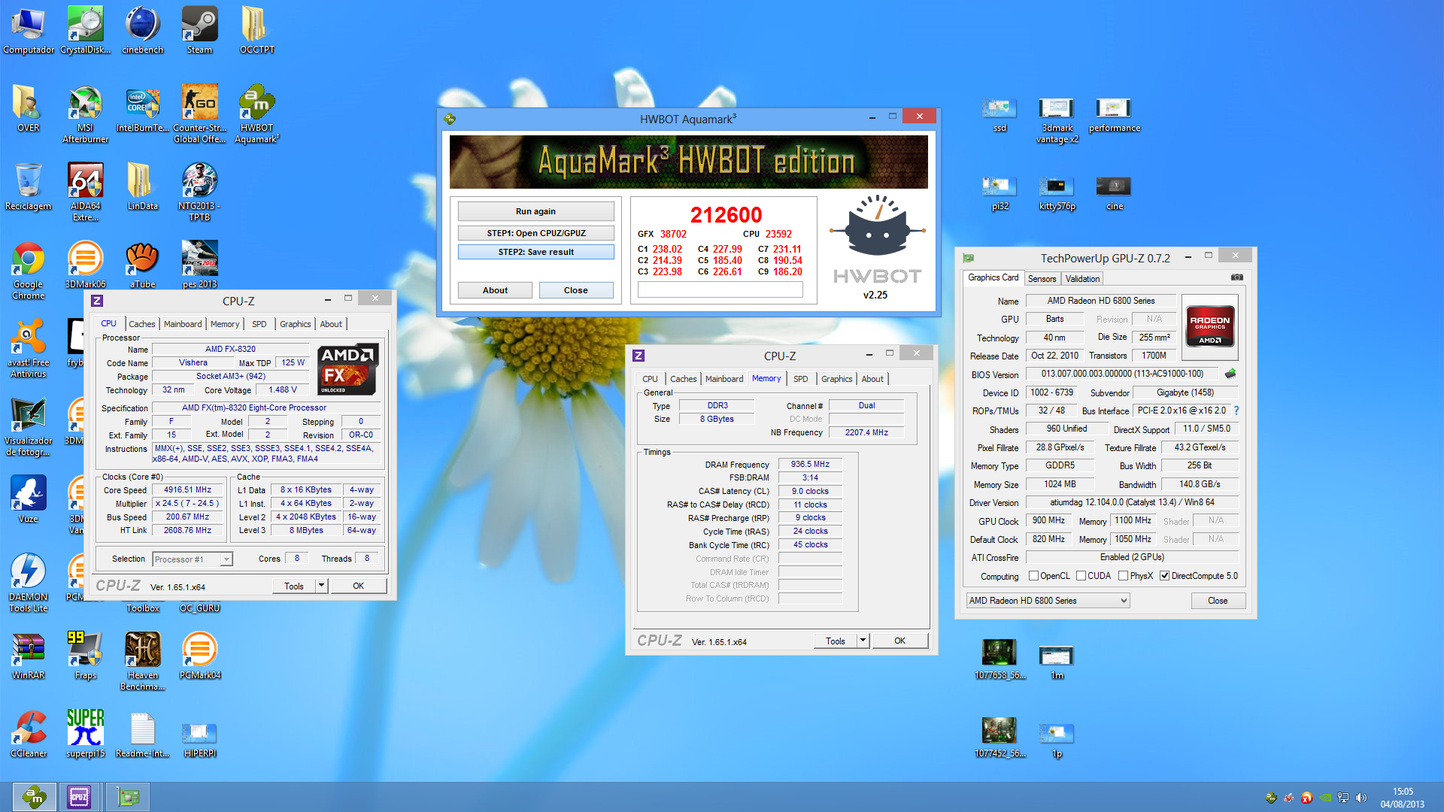The image size is (1444, 812).
Task: Expand Tools arrow in Memory CPU-Z window
Action: (863, 641)
